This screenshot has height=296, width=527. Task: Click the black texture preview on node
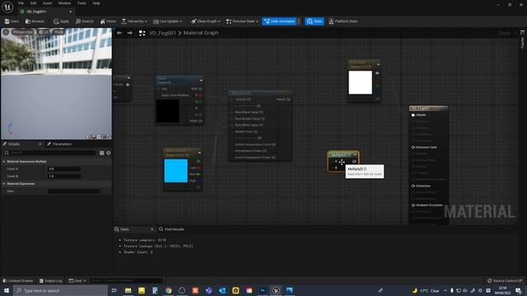point(168,111)
